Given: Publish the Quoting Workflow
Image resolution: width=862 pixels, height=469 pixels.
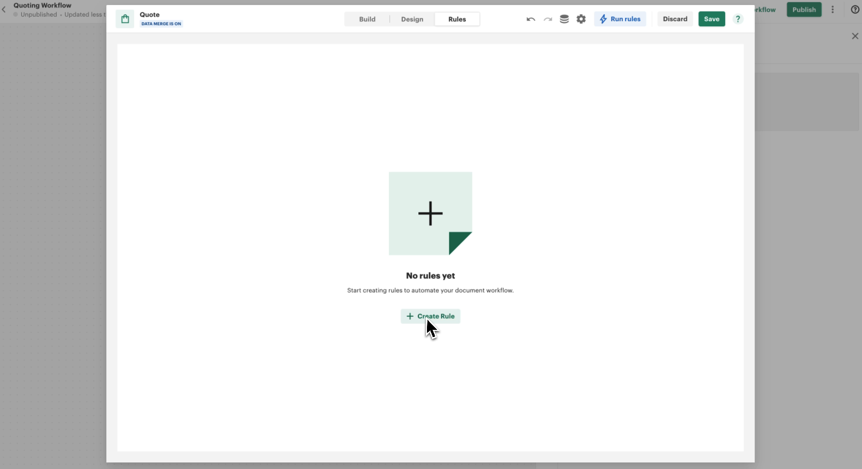Looking at the screenshot, I should coord(804,10).
